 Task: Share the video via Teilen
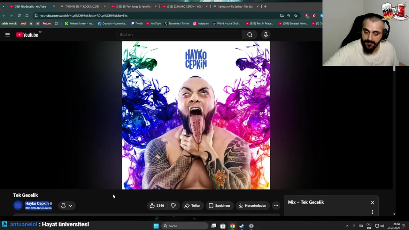[192, 206]
